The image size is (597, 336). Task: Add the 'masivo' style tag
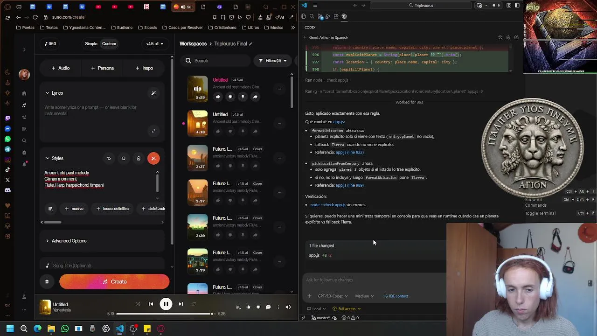[74, 209]
